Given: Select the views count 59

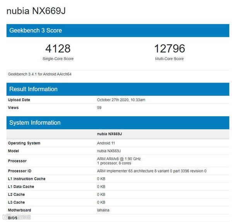Looking at the screenshot, I should [99, 108].
